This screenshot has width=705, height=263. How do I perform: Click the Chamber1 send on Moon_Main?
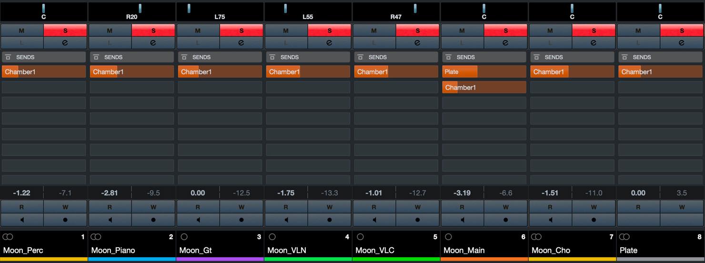[x=484, y=87]
